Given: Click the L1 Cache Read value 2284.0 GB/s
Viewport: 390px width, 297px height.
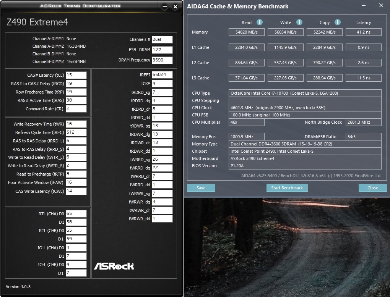Looking at the screenshot, I should click(247, 47).
